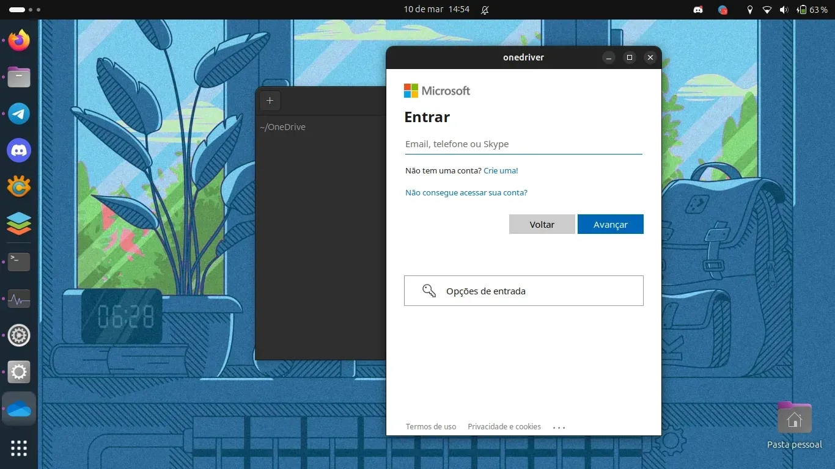The height and width of the screenshot is (469, 835).
Task: Click the OneDrive cloud dock icon
Action: tap(19, 409)
